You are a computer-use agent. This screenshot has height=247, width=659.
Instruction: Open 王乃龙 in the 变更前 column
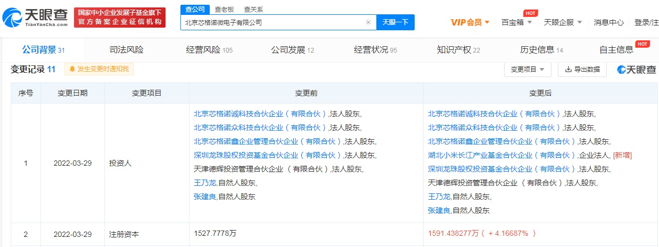[205, 183]
